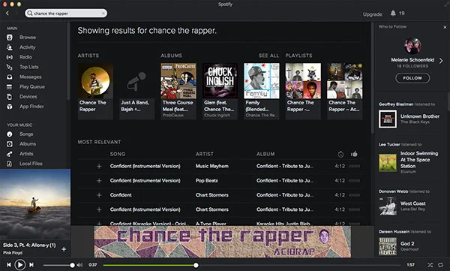Add Side 3, Pt. 4 to library

pyautogui.click(x=64, y=249)
